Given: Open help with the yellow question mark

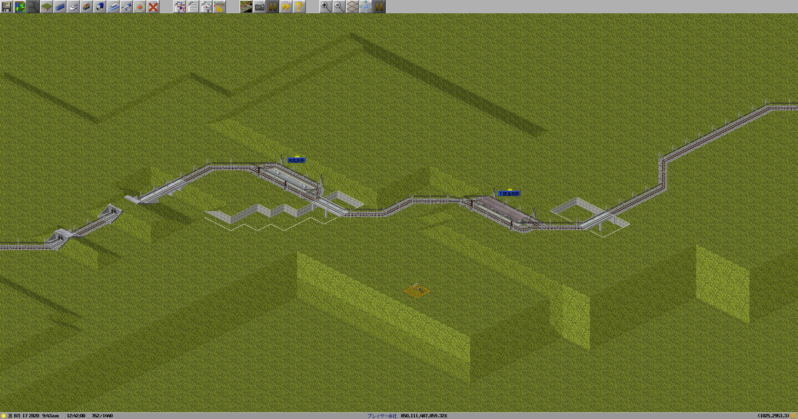Looking at the screenshot, I should coord(299,7).
